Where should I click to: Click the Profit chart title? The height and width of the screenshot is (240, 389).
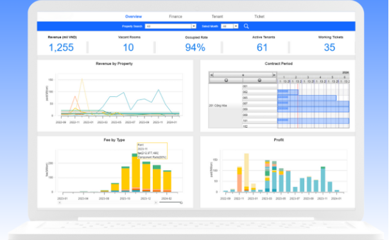click(x=279, y=140)
